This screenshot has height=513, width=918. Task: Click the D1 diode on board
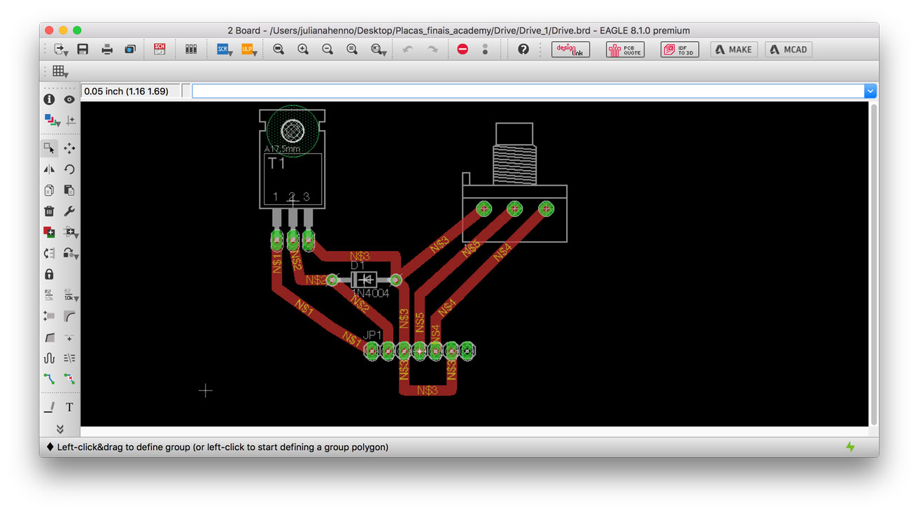pyautogui.click(x=364, y=280)
